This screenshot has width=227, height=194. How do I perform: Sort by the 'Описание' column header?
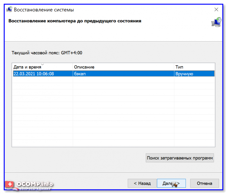[123, 67]
